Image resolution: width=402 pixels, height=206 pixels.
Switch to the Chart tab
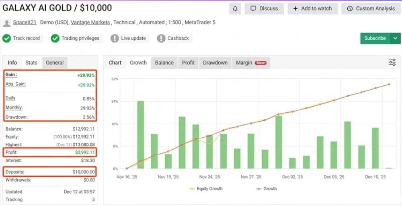[115, 63]
